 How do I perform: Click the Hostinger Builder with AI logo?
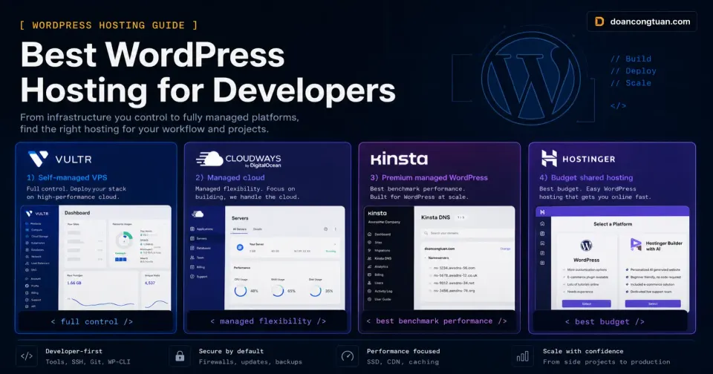coord(636,244)
